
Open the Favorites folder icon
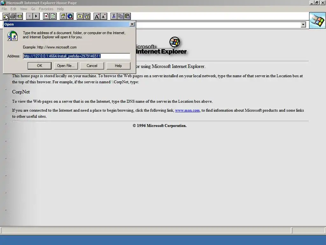(x=80, y=16)
